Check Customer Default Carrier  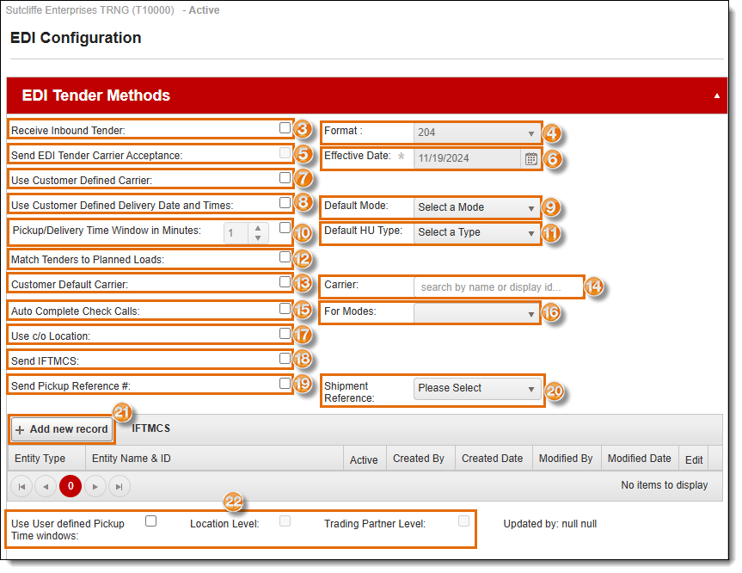[285, 281]
